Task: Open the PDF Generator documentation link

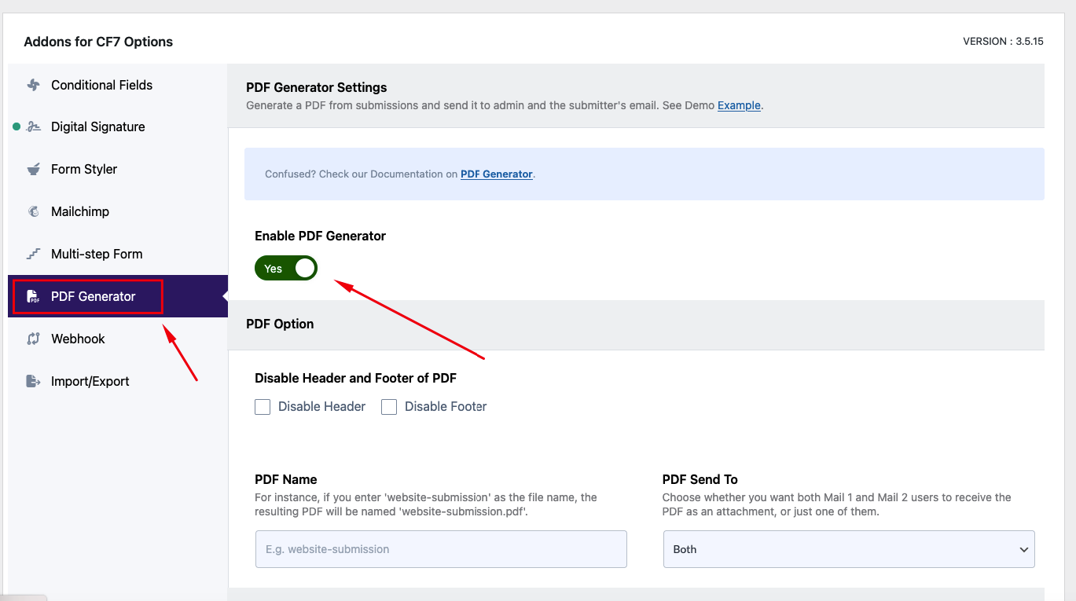Action: pyautogui.click(x=497, y=174)
